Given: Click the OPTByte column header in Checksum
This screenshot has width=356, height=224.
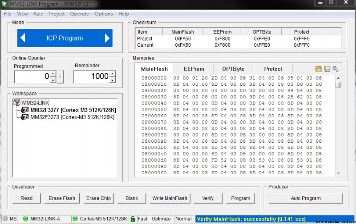Looking at the screenshot, I should [x=262, y=32].
